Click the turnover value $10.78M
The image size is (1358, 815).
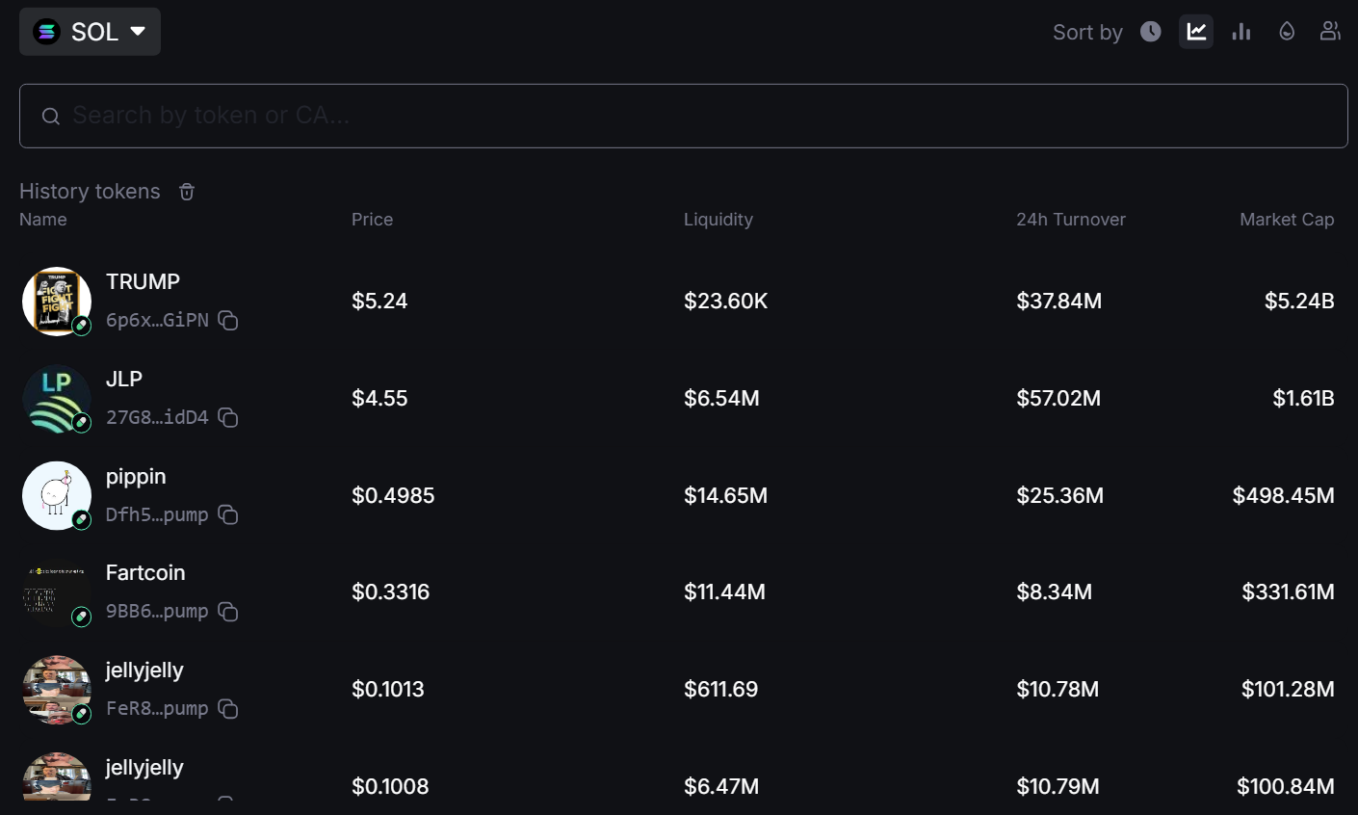point(1058,690)
